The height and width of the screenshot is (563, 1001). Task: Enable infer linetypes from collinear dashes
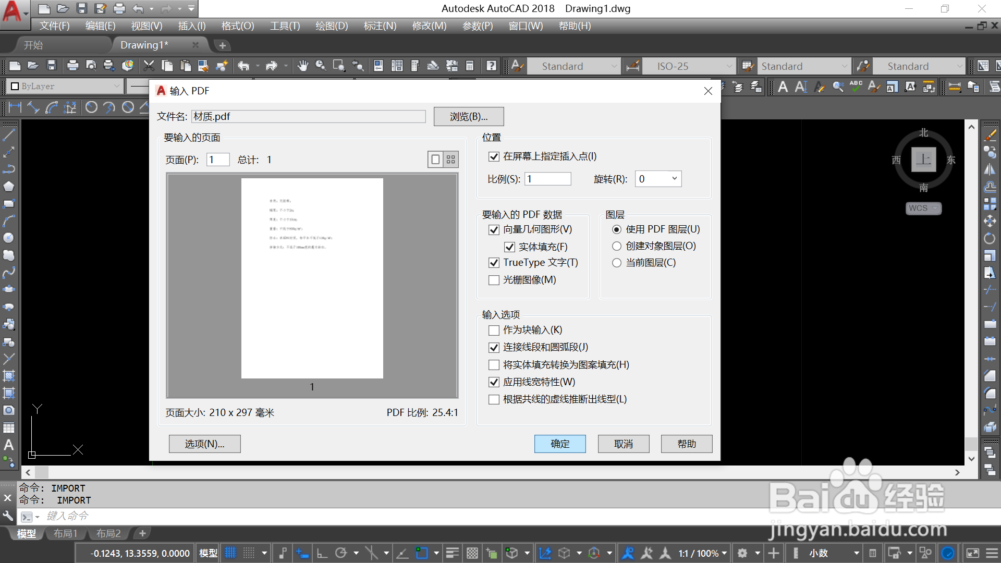click(494, 399)
